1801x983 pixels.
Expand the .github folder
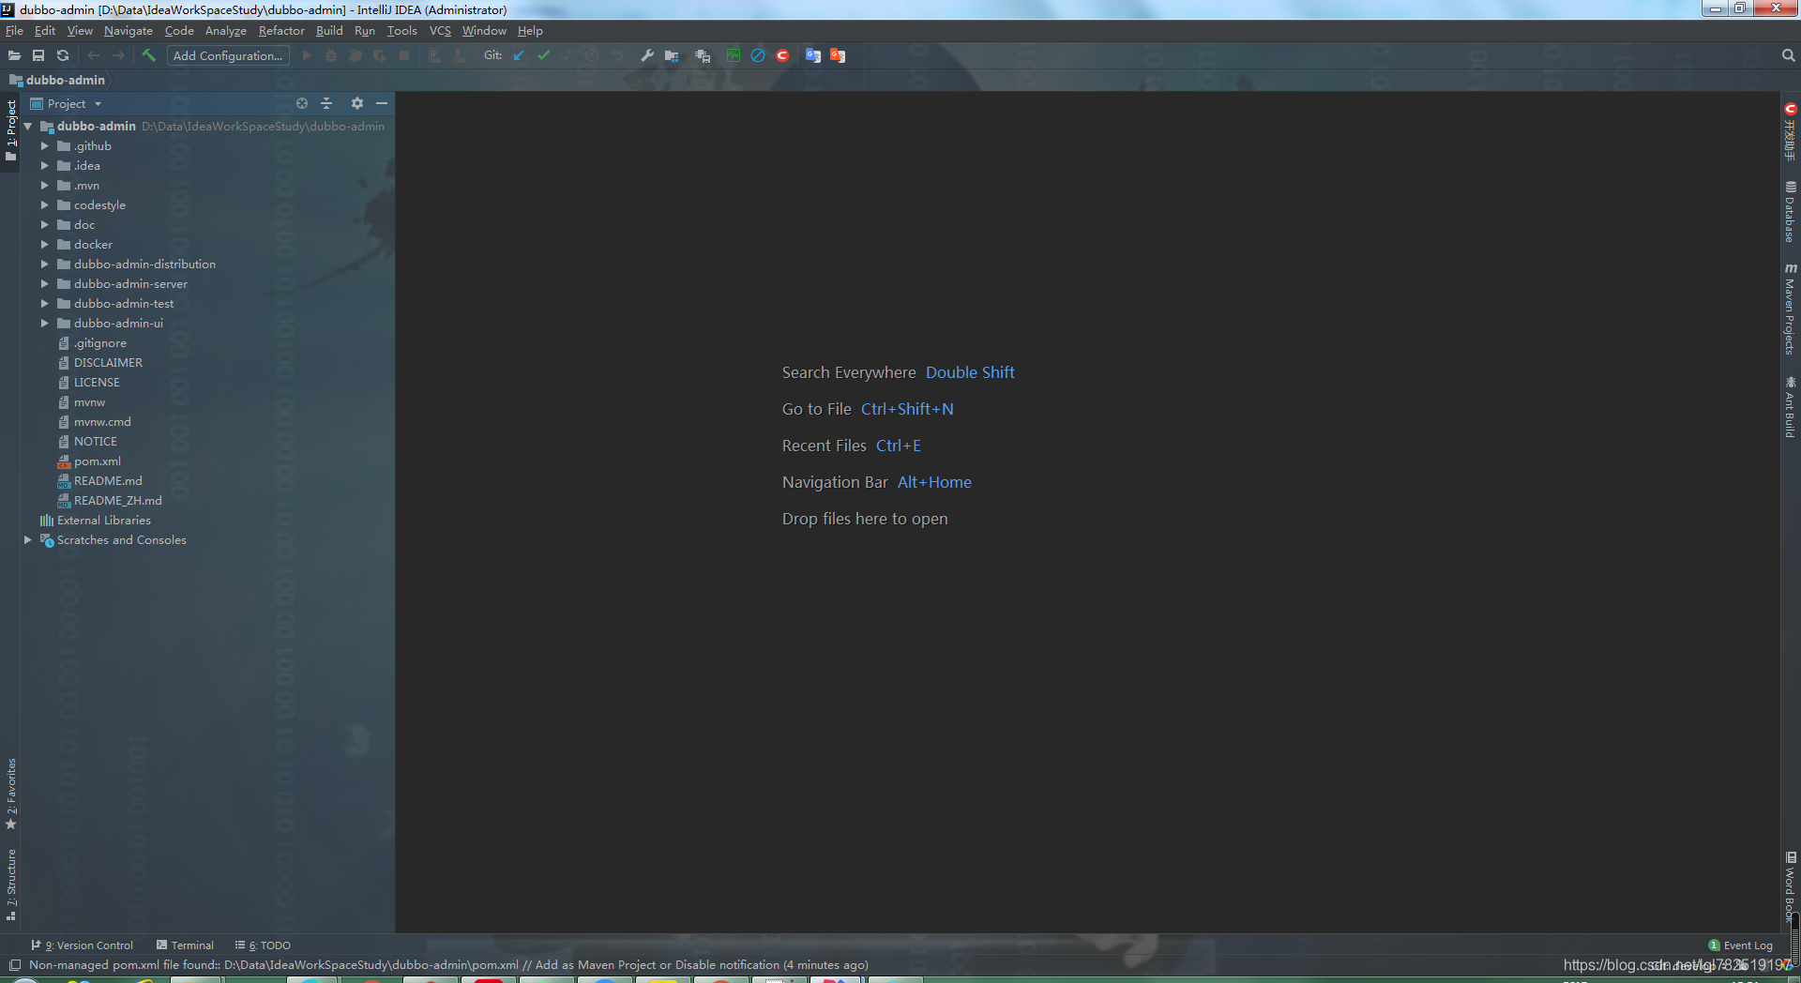coord(44,146)
